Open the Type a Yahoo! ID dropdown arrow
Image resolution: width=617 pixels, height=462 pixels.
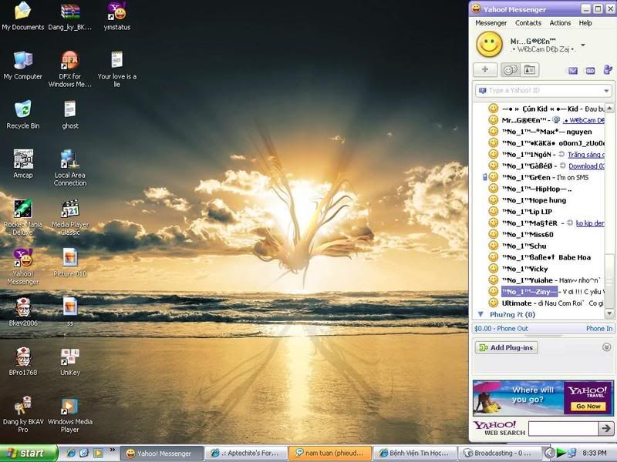pos(606,91)
